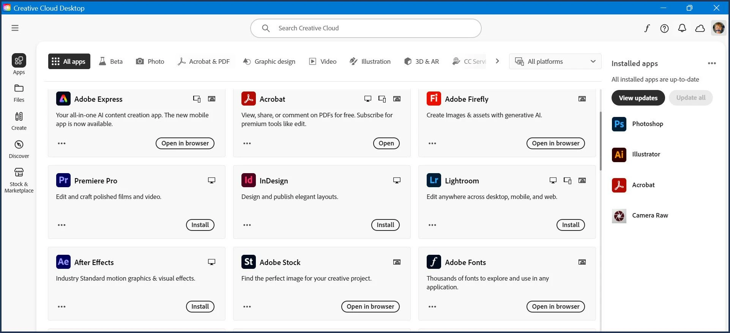Click Open in browser for Adobe Fonts
This screenshot has width=730, height=333.
(556, 307)
